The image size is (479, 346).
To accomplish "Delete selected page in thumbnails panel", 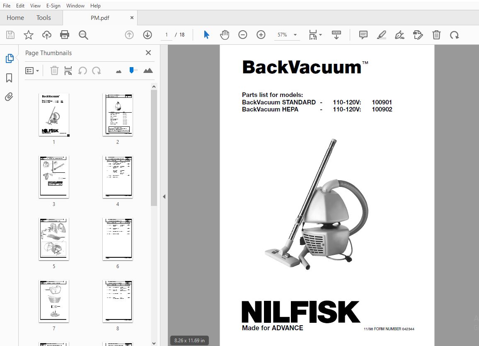I will (54, 70).
